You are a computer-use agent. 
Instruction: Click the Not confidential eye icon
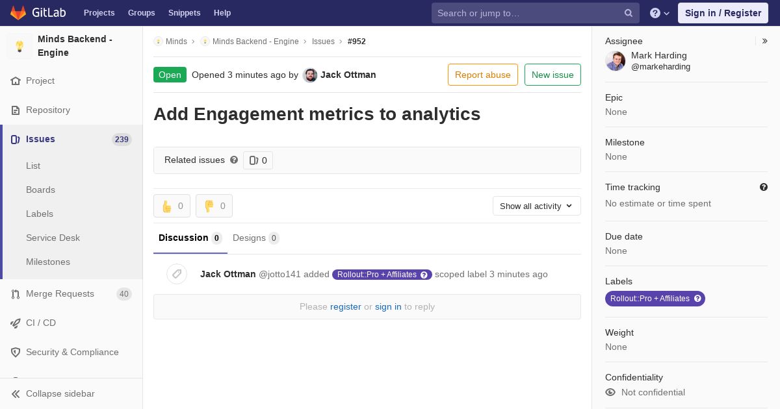[x=610, y=392]
